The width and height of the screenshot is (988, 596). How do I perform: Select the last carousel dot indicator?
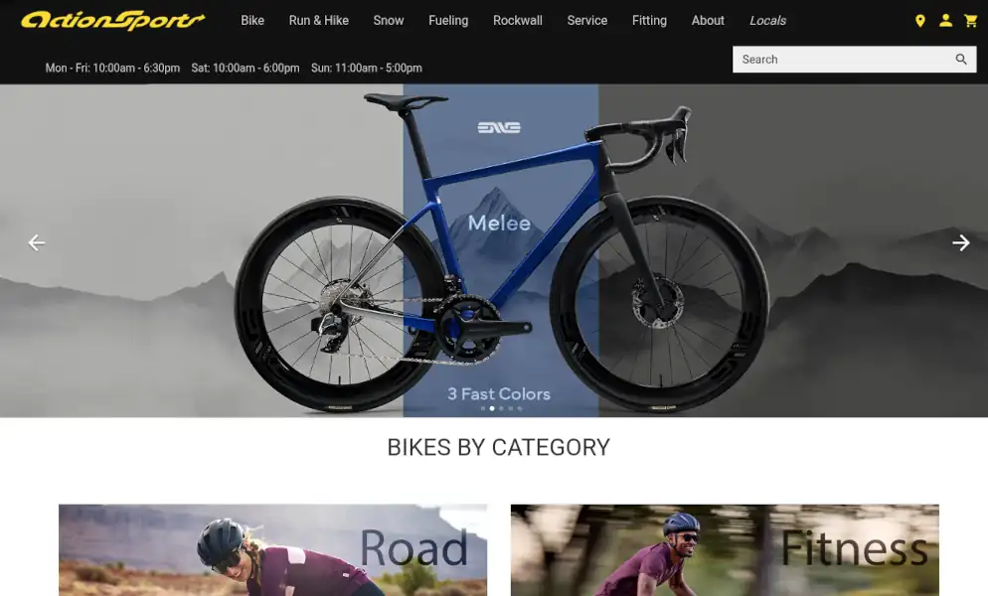pos(520,409)
